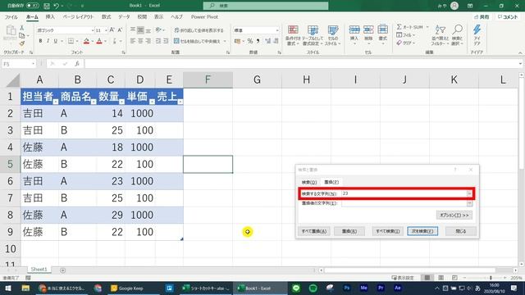The width and height of the screenshot is (525, 295).
Task: Increase font size with large A
Action: coord(112,30)
